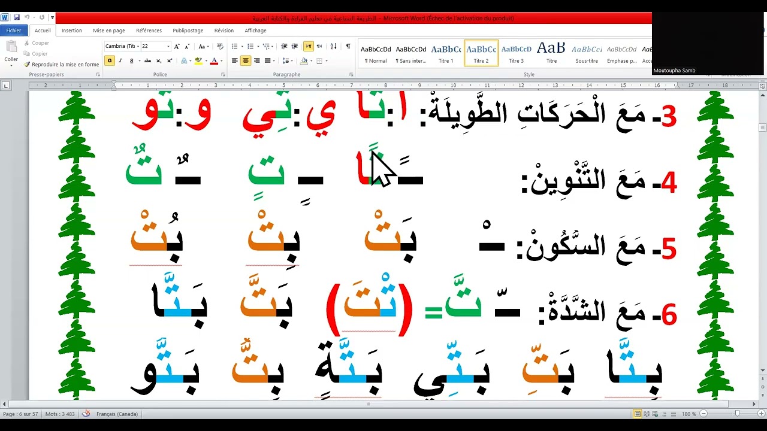Apply the Normal style
767x431 pixels.
[x=376, y=54]
